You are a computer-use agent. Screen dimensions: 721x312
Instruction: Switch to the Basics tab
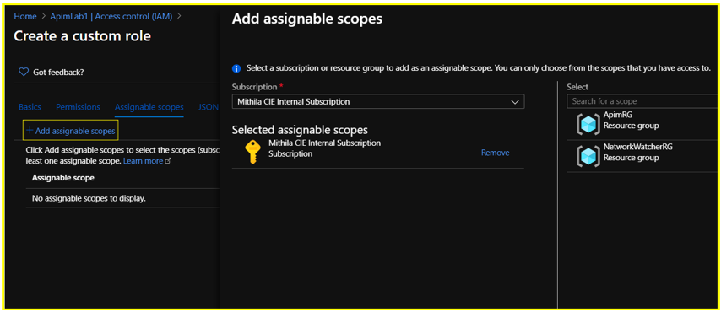click(30, 107)
